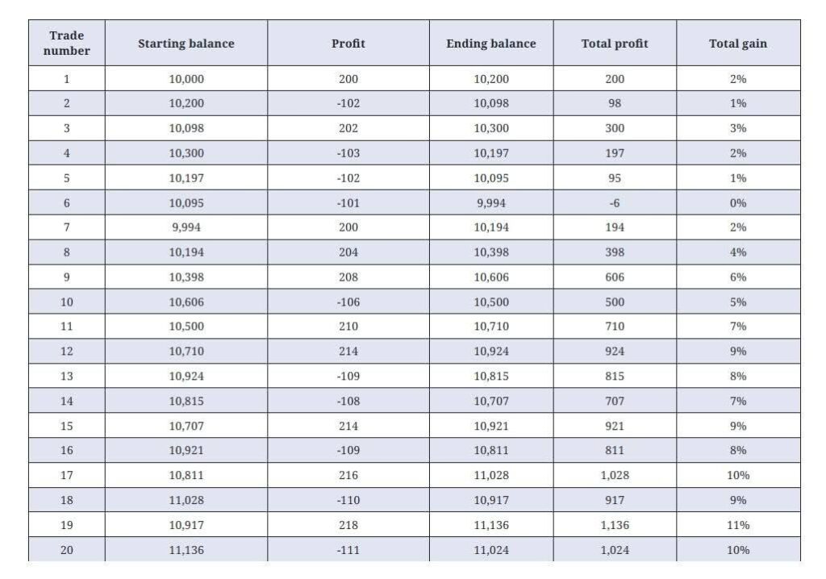
Task: Select the 606 total profit cell
Action: [614, 277]
